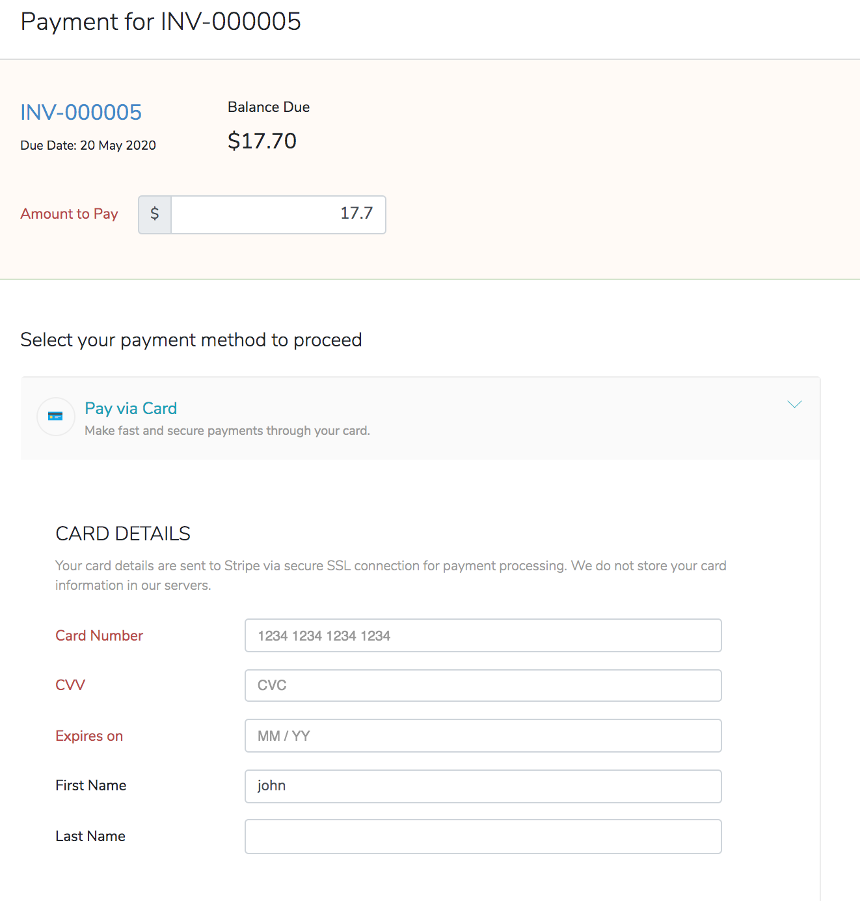Focus the Card Number input field
The height and width of the screenshot is (901, 860).
[482, 635]
